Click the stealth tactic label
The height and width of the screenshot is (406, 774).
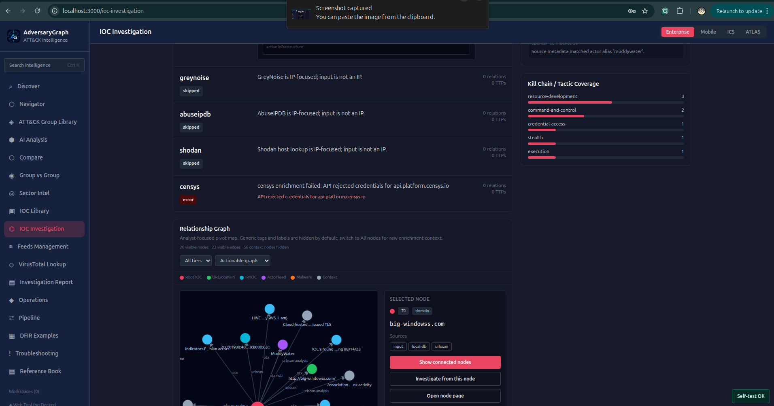(535, 138)
